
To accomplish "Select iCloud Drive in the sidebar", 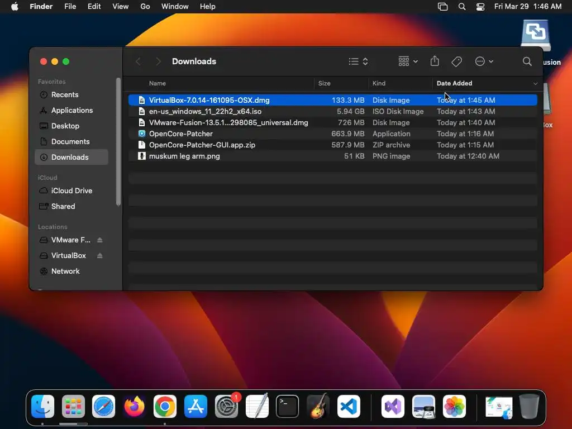I will click(x=71, y=191).
